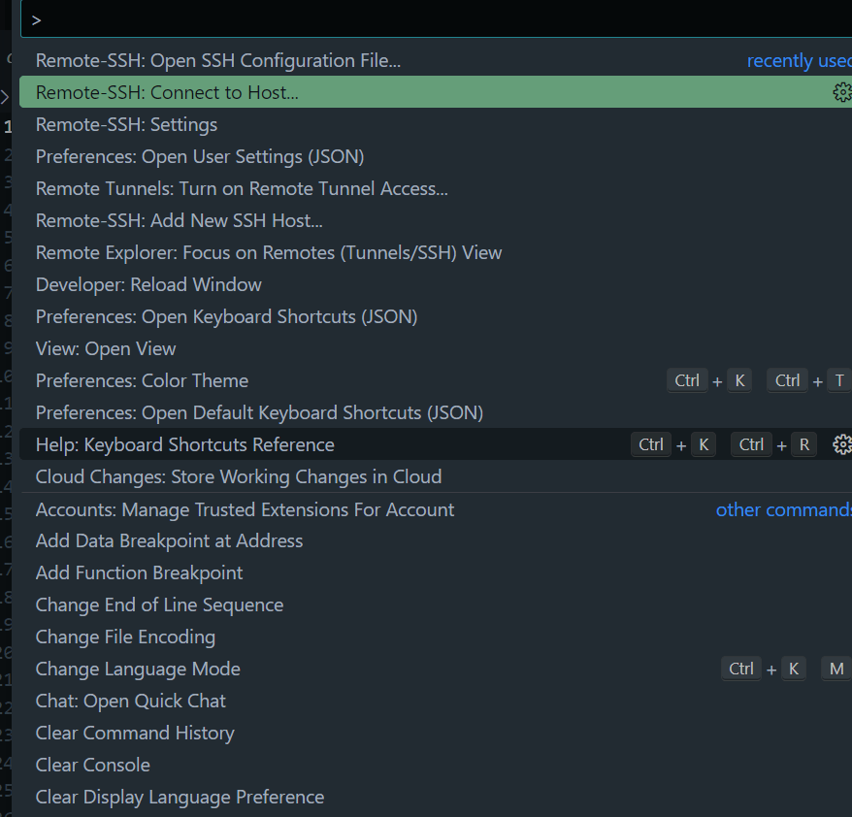Open gear icon on Connect to Host row
The width and height of the screenshot is (852, 817).
pyautogui.click(x=841, y=92)
